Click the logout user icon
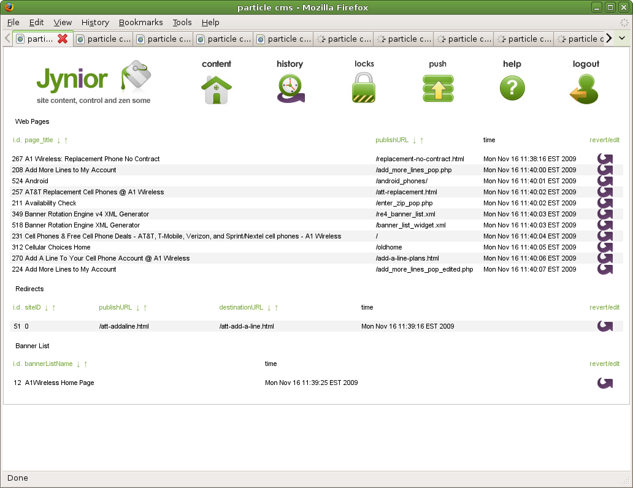Image resolution: width=633 pixels, height=488 pixels. coord(585,89)
